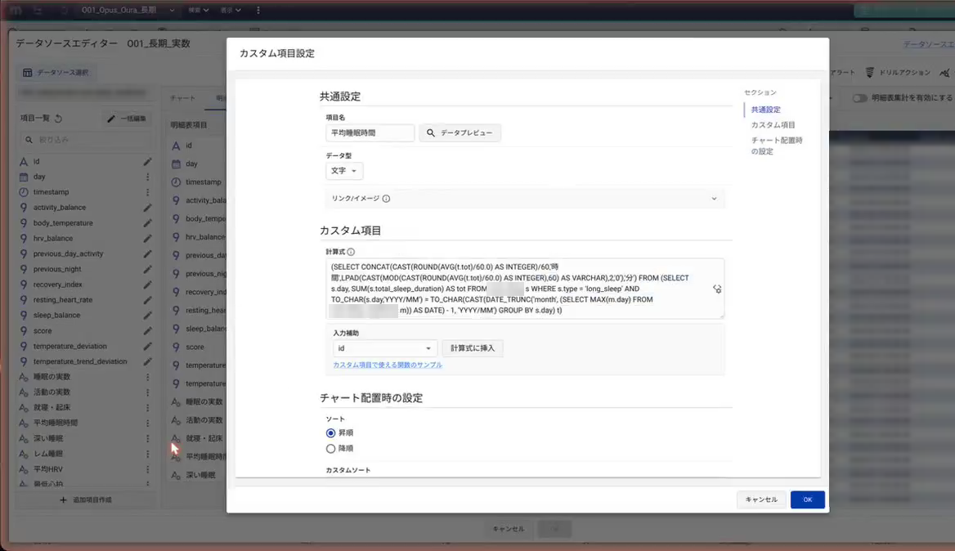Edit temperature_trend_deviation with its pencil icon
The height and width of the screenshot is (551, 955).
[x=147, y=361]
